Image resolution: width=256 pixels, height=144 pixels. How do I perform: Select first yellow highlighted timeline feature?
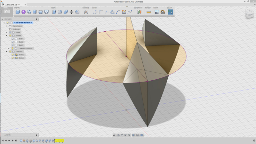pos(56,141)
